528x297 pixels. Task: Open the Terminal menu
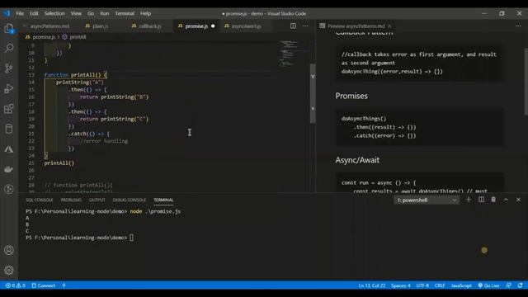tap(125, 13)
